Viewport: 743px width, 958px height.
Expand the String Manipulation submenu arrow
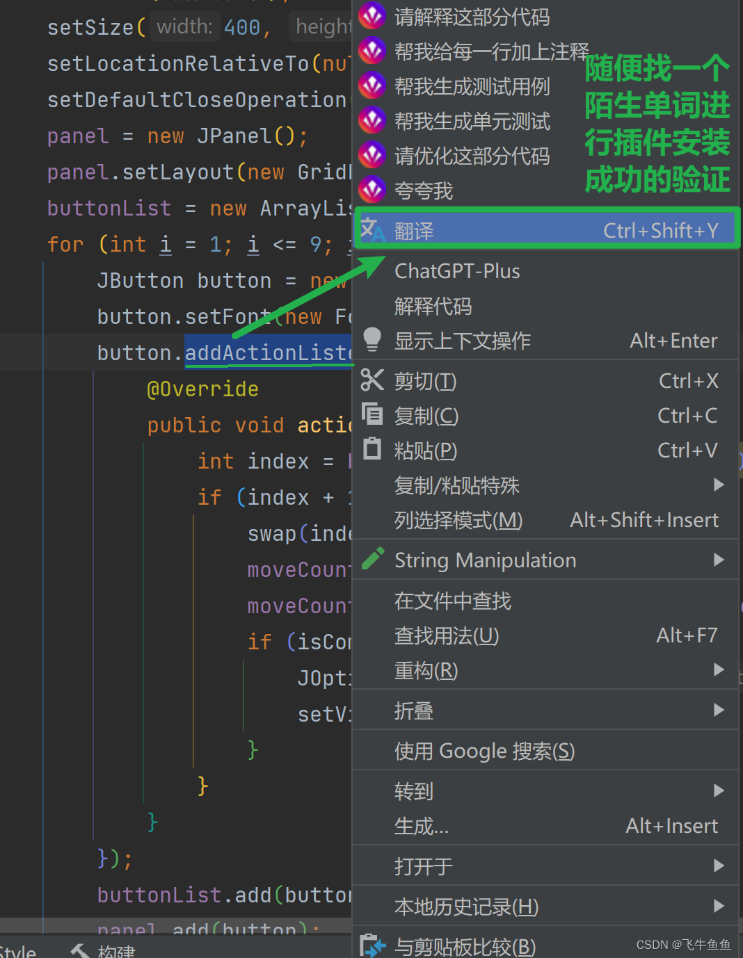coord(719,560)
